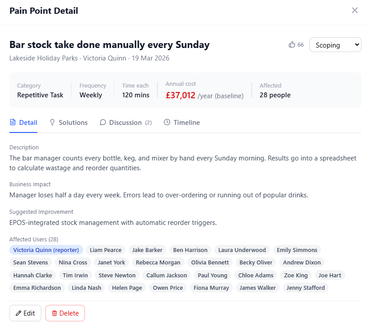Switch to the Timeline tab
370x328 pixels.
click(x=186, y=122)
